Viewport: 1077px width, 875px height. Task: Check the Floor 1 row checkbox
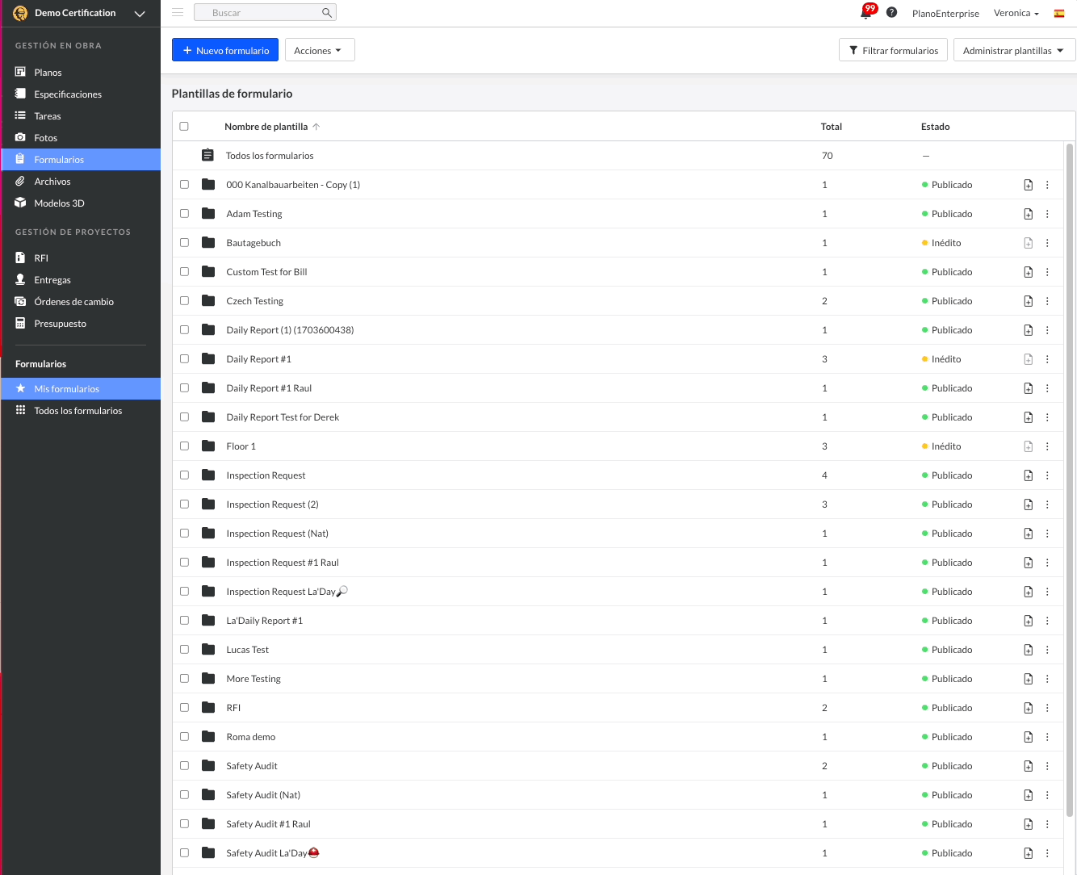click(x=184, y=446)
